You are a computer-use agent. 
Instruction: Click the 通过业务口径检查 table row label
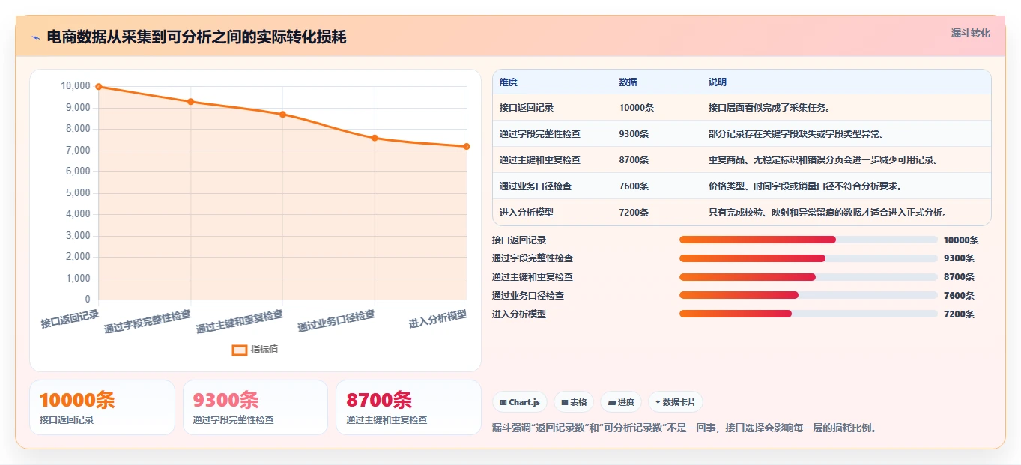point(536,186)
